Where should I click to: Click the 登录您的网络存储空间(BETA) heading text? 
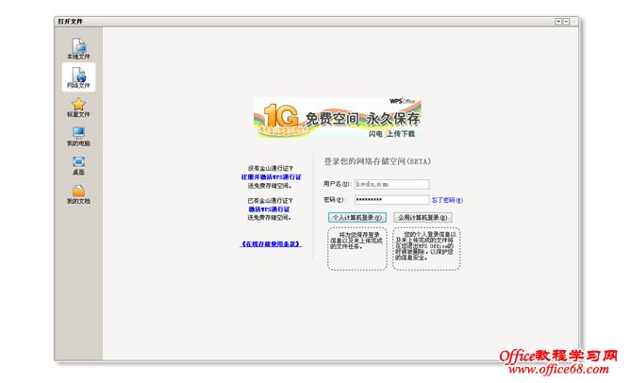tap(377, 161)
